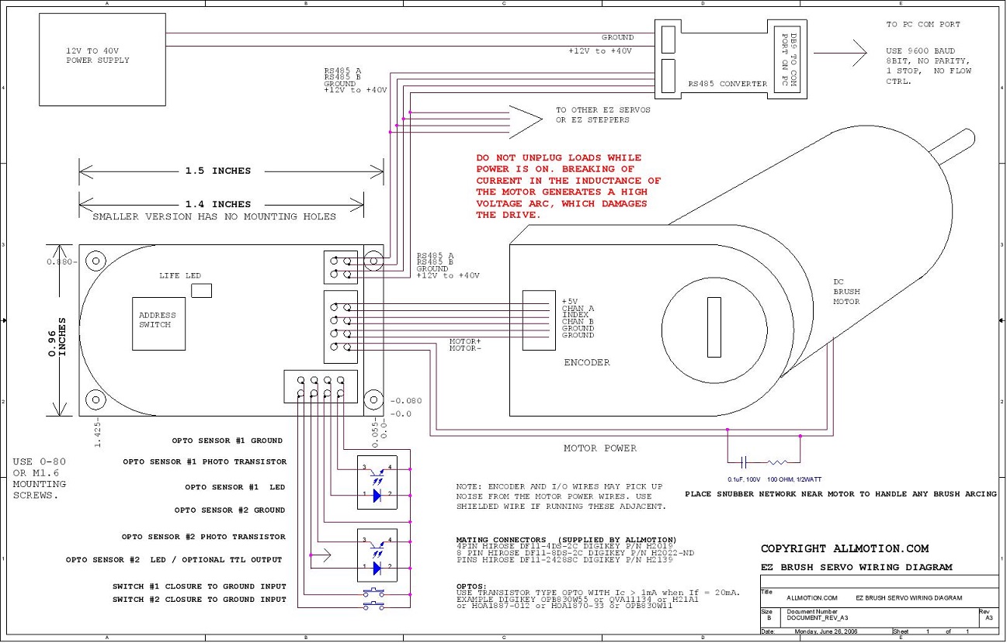Select the upper pushbutton switch symbol
Viewport: 1007px width, 643px height.
coord(374,593)
